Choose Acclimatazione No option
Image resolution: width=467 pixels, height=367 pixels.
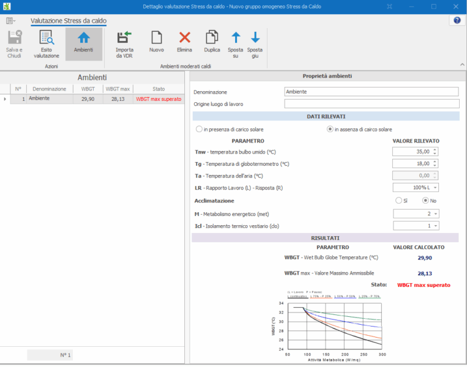(x=425, y=200)
